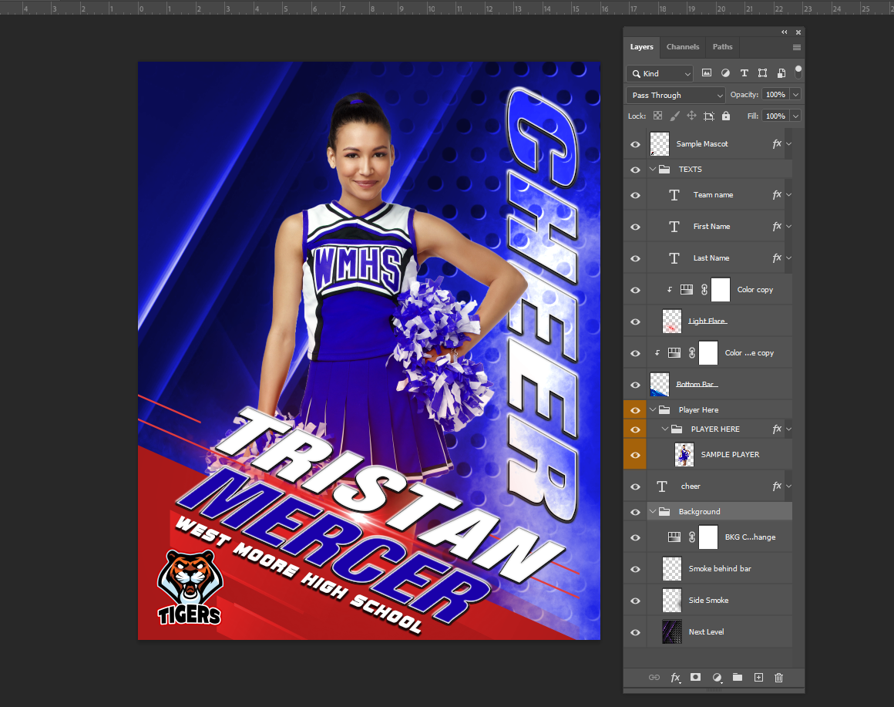This screenshot has width=894, height=707.
Task: Click Lock position icon
Action: click(x=691, y=116)
